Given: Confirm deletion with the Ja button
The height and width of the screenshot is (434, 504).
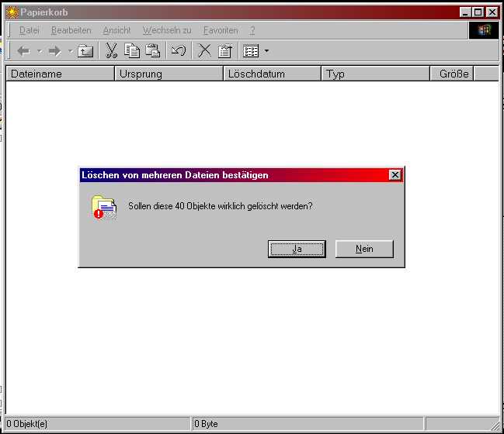Looking at the screenshot, I should [297, 249].
